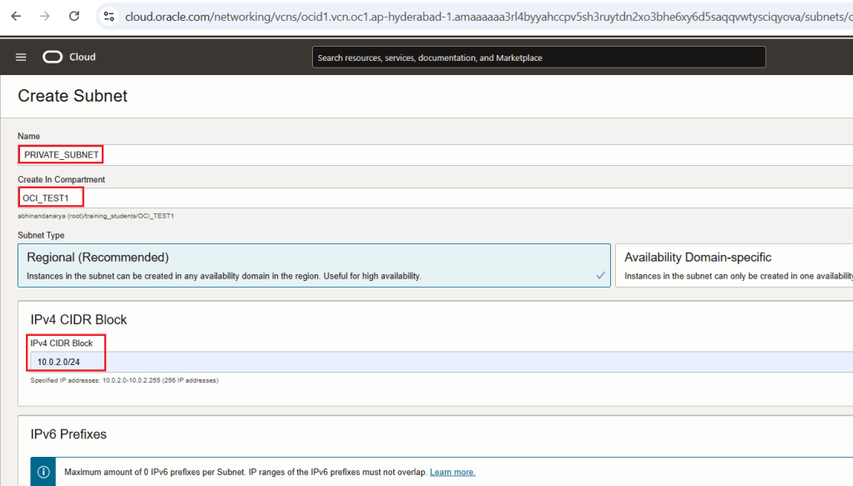Reload the Oracle Cloud page
The width and height of the screenshot is (853, 486).
[74, 16]
